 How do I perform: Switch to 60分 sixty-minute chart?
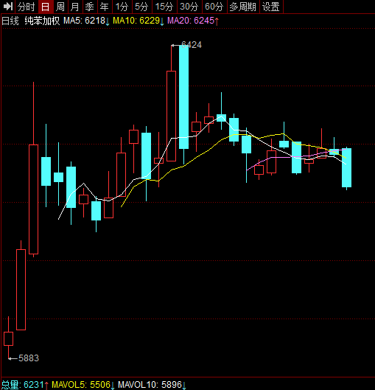tap(214, 7)
